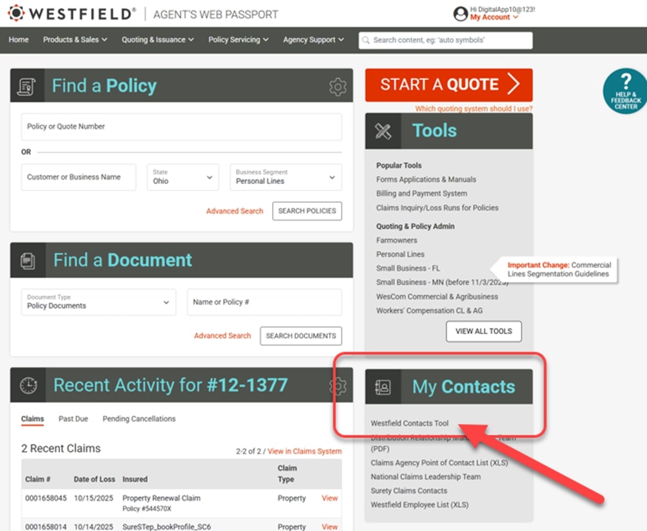The width and height of the screenshot is (647, 531).
Task: Open the Policy Servicing menu
Action: click(x=238, y=40)
